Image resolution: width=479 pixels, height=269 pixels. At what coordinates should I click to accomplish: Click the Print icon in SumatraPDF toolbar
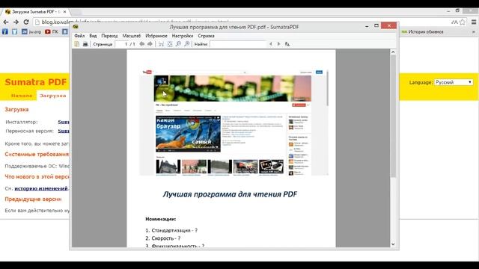tap(85, 44)
